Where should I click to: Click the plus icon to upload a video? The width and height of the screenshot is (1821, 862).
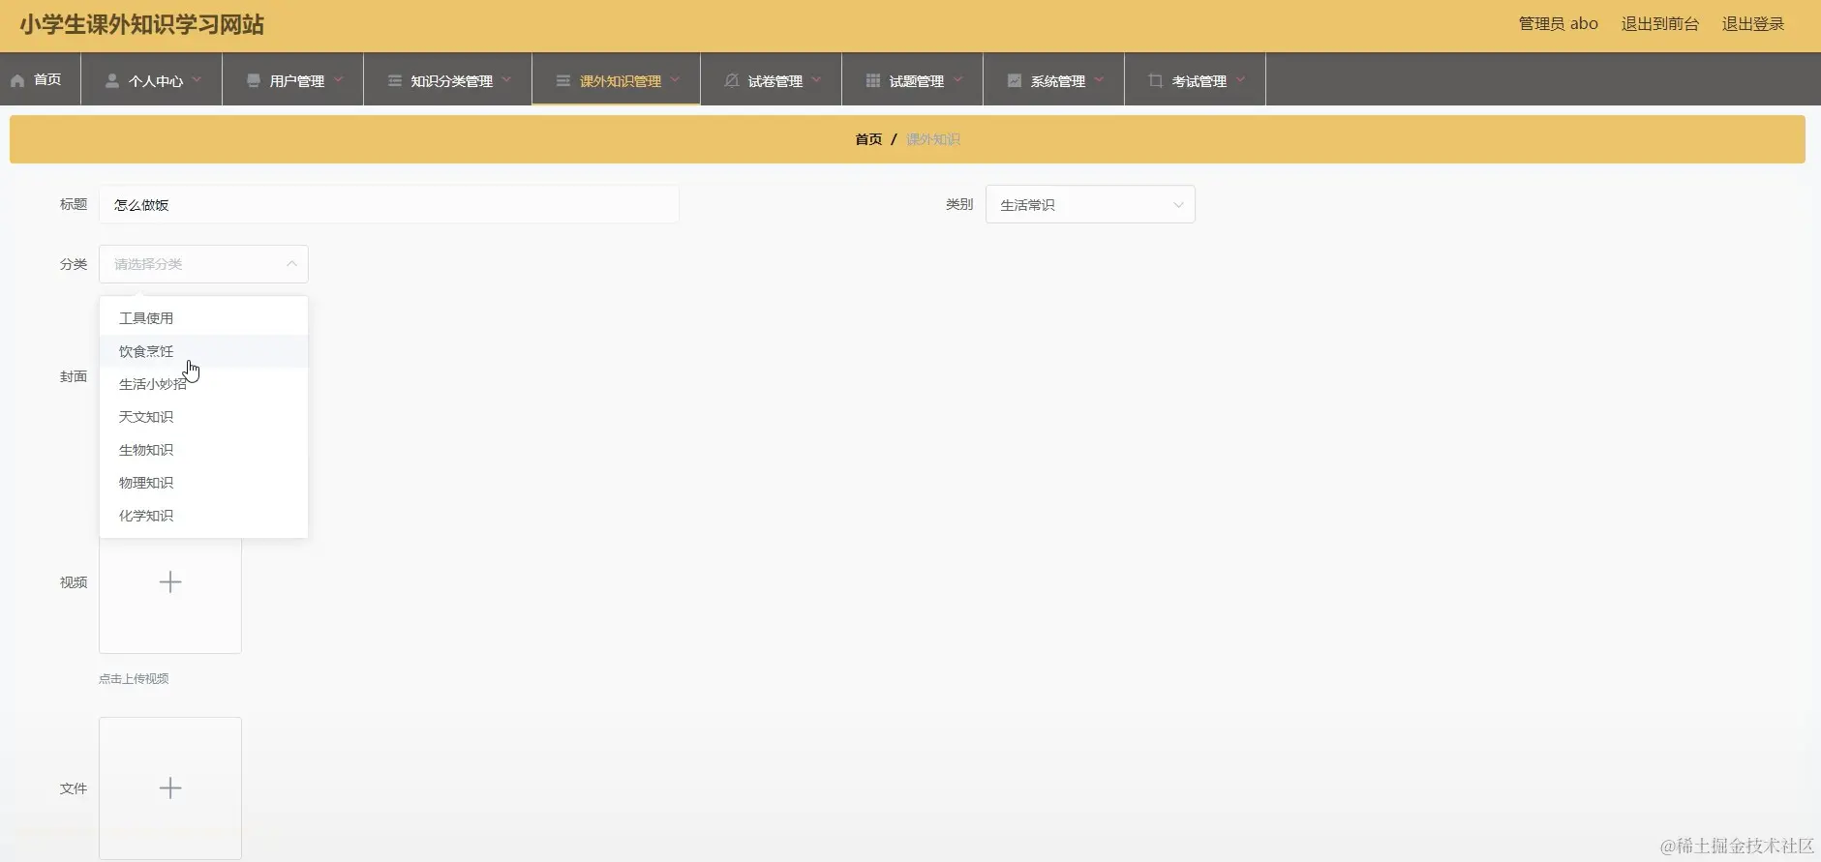(170, 581)
